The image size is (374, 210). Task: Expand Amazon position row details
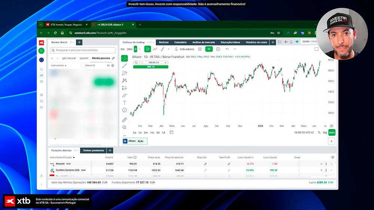(x=331, y=164)
